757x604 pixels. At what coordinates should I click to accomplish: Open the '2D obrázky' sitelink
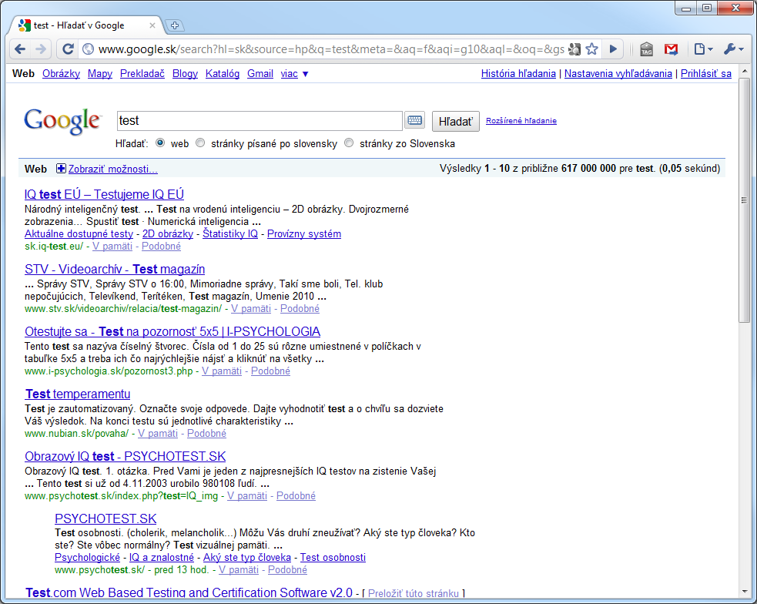pyautogui.click(x=168, y=233)
